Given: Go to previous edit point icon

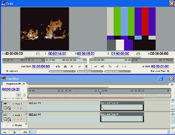Looking at the screenshot, I should (x=110, y=67).
